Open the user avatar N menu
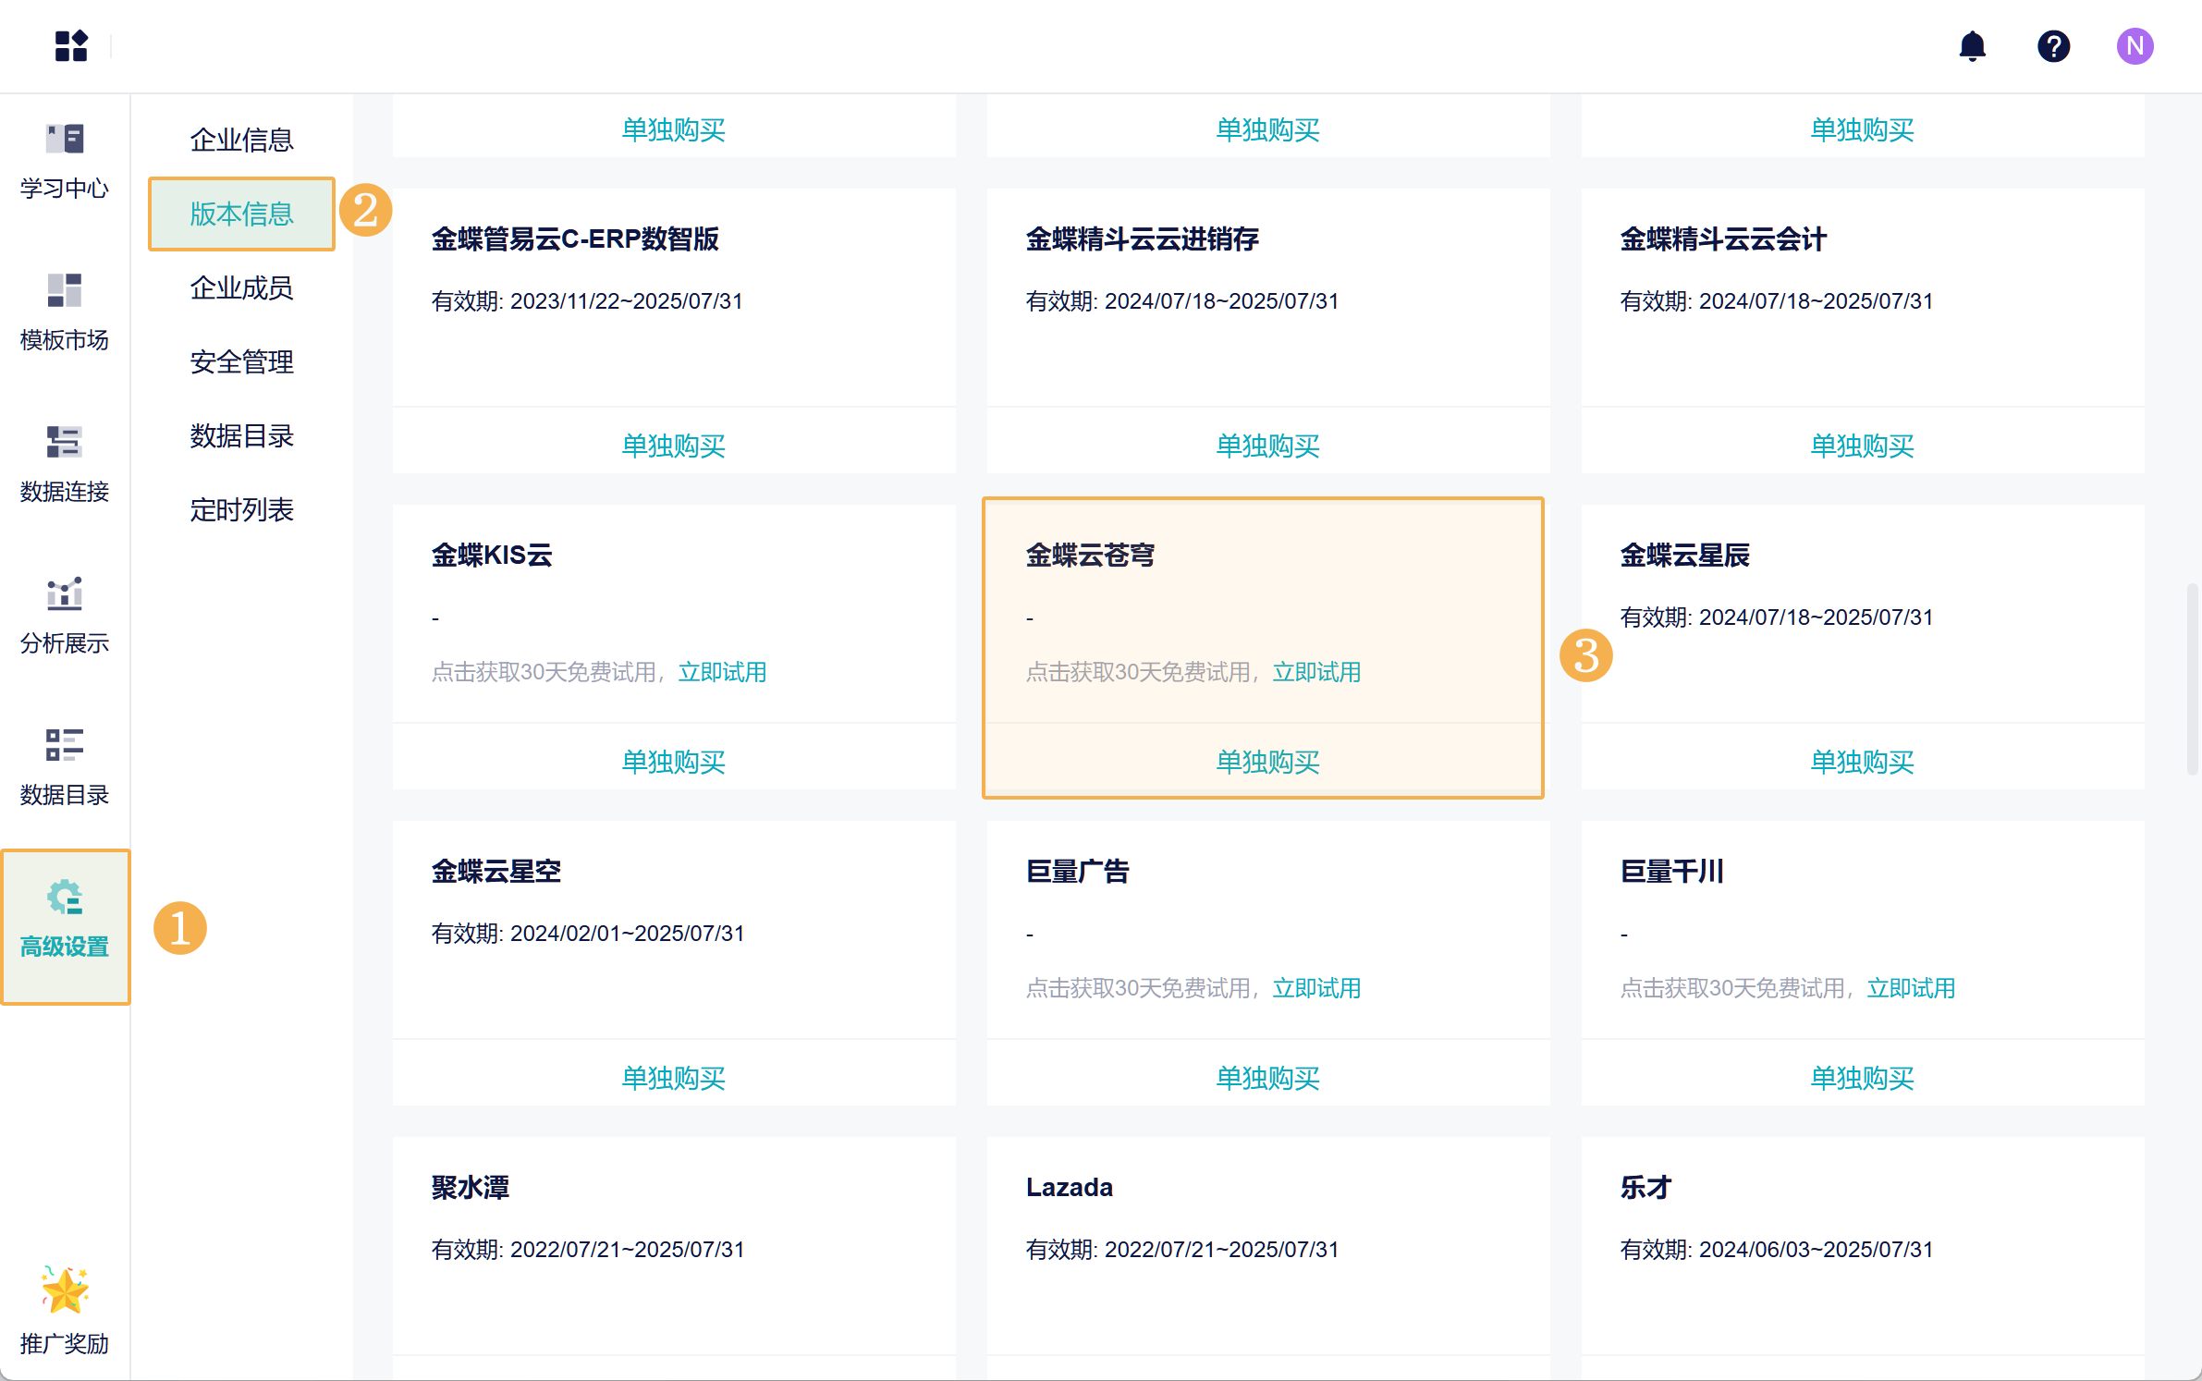Screen dimensions: 2202x1381 pos(2135,45)
